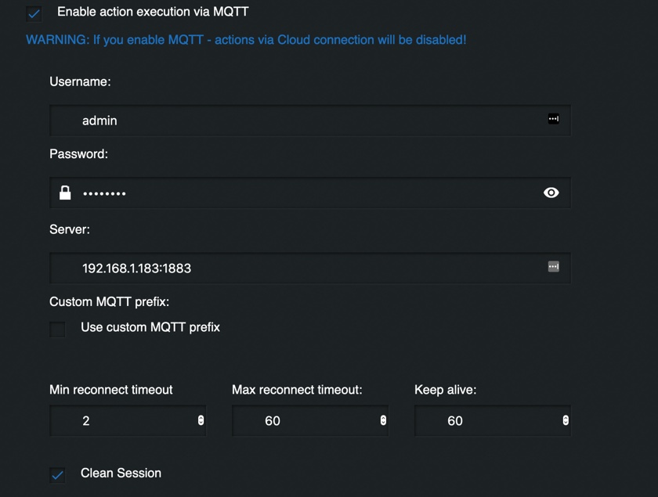The width and height of the screenshot is (658, 497).
Task: Click into the masked Password field
Action: (310, 193)
